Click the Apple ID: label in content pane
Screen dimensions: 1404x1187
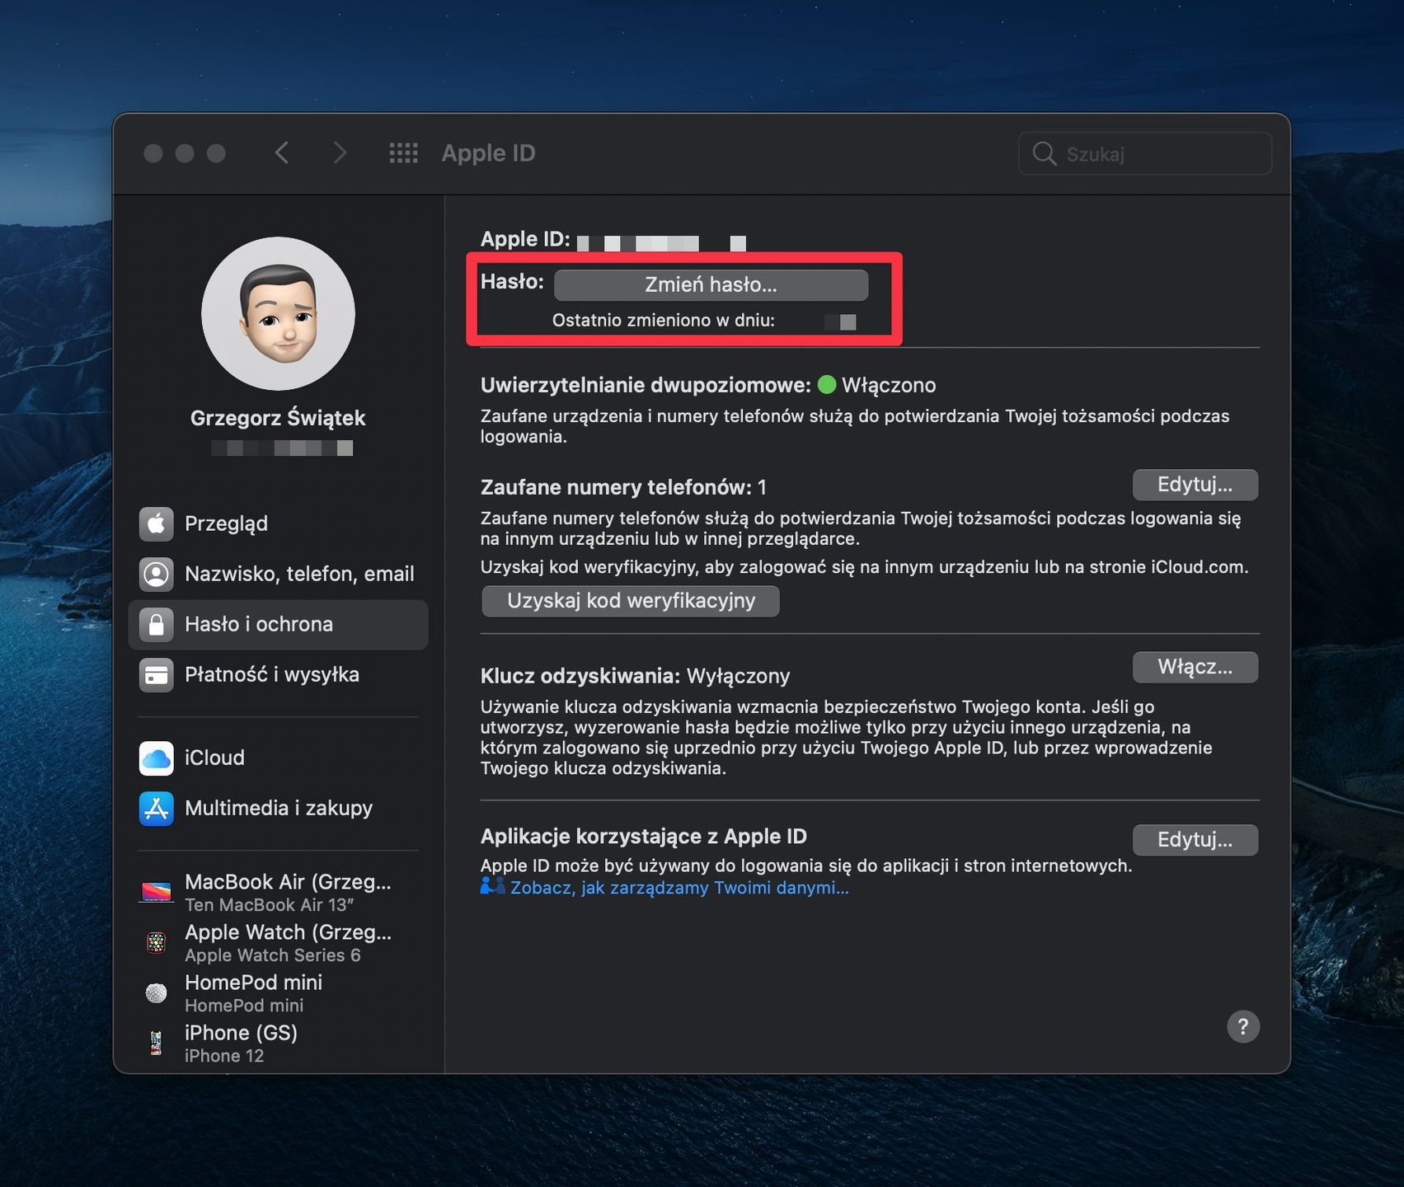(x=525, y=239)
